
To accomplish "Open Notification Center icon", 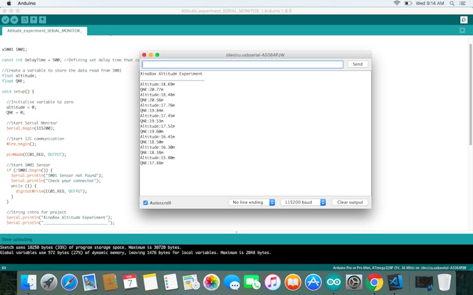I will [x=462, y=3].
